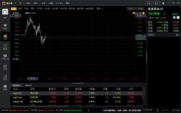Open the 自选 heart icon in sidebar
This screenshot has height=113, width=181.
(5, 27)
